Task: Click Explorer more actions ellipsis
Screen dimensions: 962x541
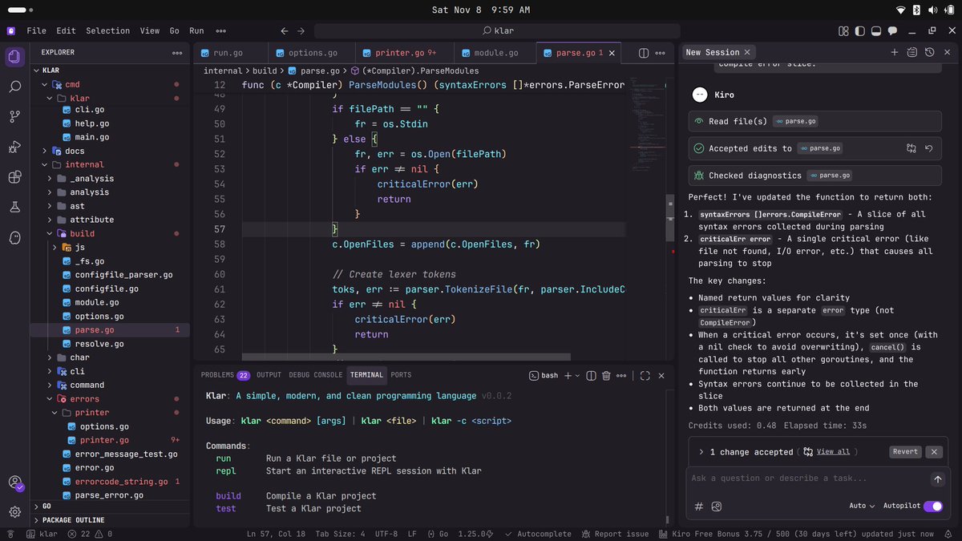Action: point(177,52)
